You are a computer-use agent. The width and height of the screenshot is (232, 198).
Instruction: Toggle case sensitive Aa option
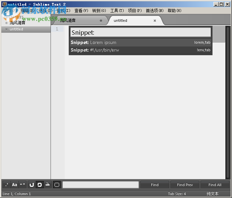[15, 185]
